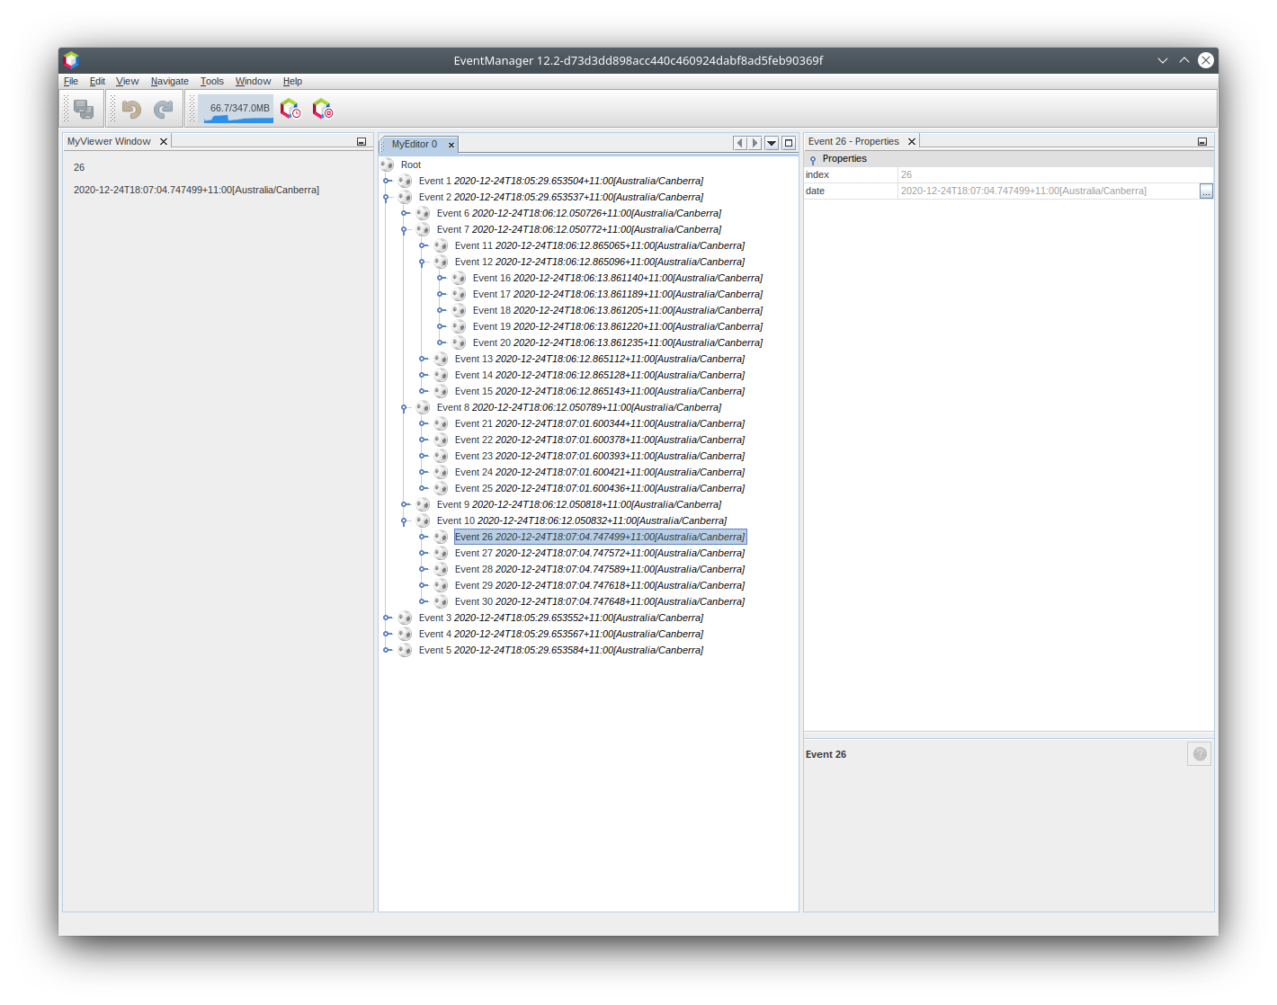Image resolution: width=1277 pixels, height=1005 pixels.
Task: Maximize the MyEditor window with square icon
Action: point(789,143)
